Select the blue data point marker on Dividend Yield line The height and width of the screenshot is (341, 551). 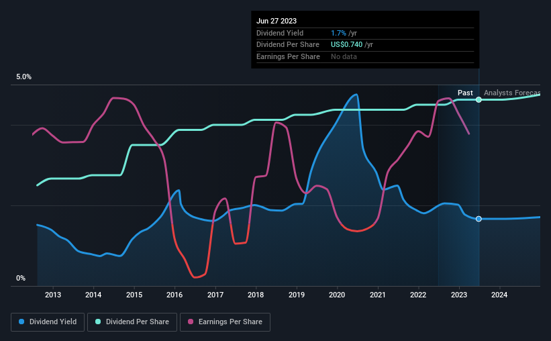[x=479, y=219]
